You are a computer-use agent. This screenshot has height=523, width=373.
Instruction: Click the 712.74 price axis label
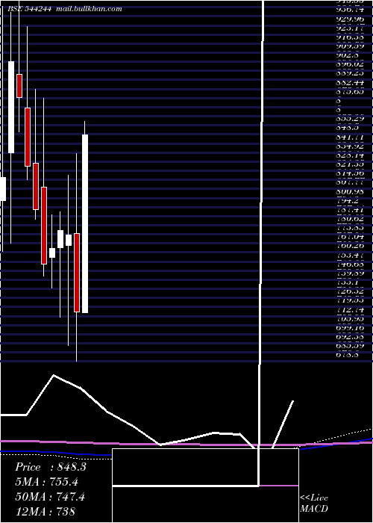point(350,309)
